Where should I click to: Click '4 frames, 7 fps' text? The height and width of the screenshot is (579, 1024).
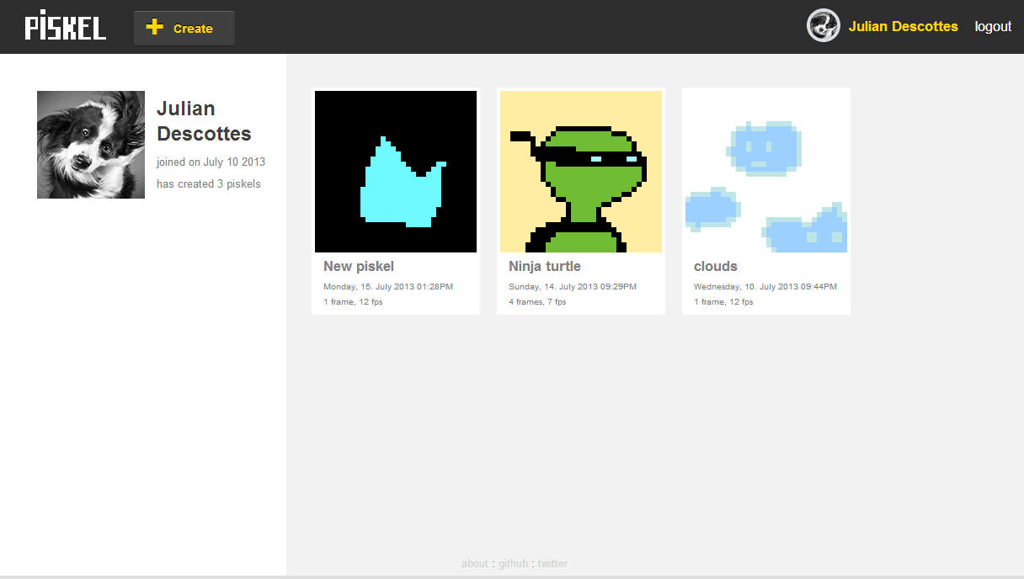[x=537, y=302]
